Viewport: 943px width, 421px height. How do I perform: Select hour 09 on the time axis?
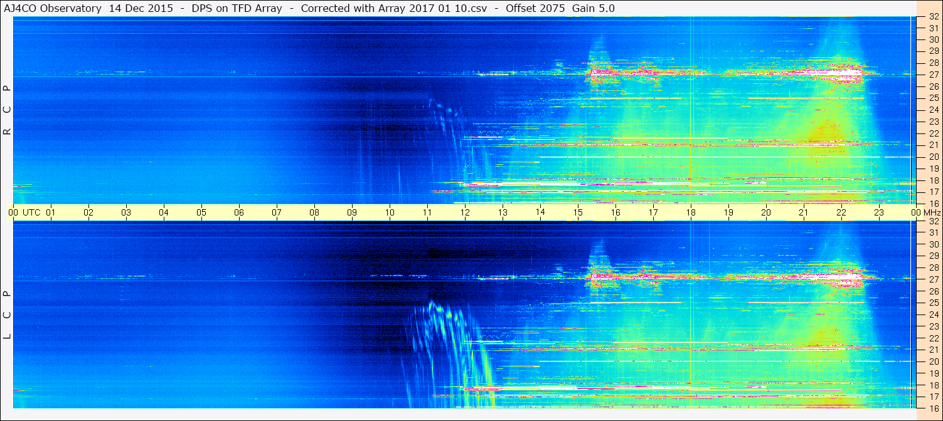pos(352,212)
